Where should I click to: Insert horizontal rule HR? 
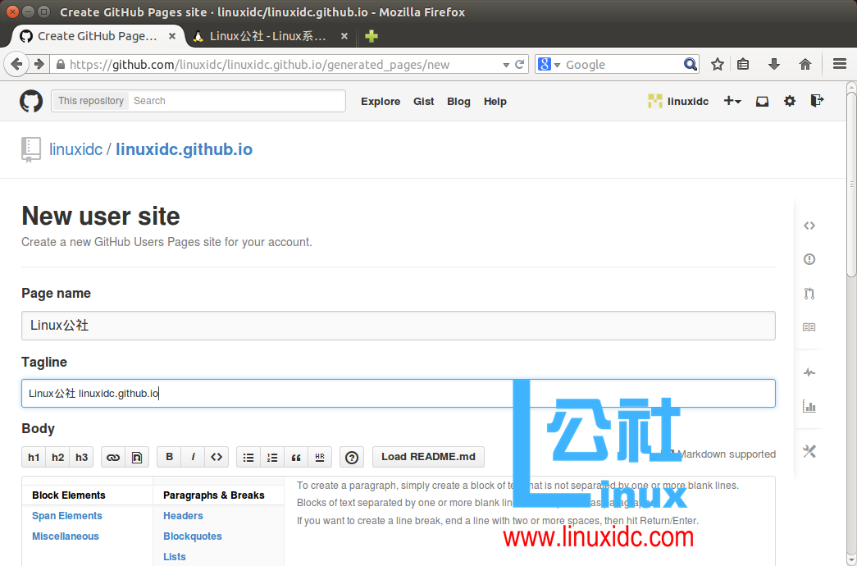tap(320, 457)
